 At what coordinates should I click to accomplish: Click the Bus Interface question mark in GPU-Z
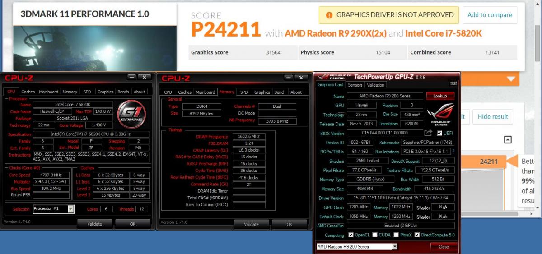pyautogui.click(x=453, y=152)
